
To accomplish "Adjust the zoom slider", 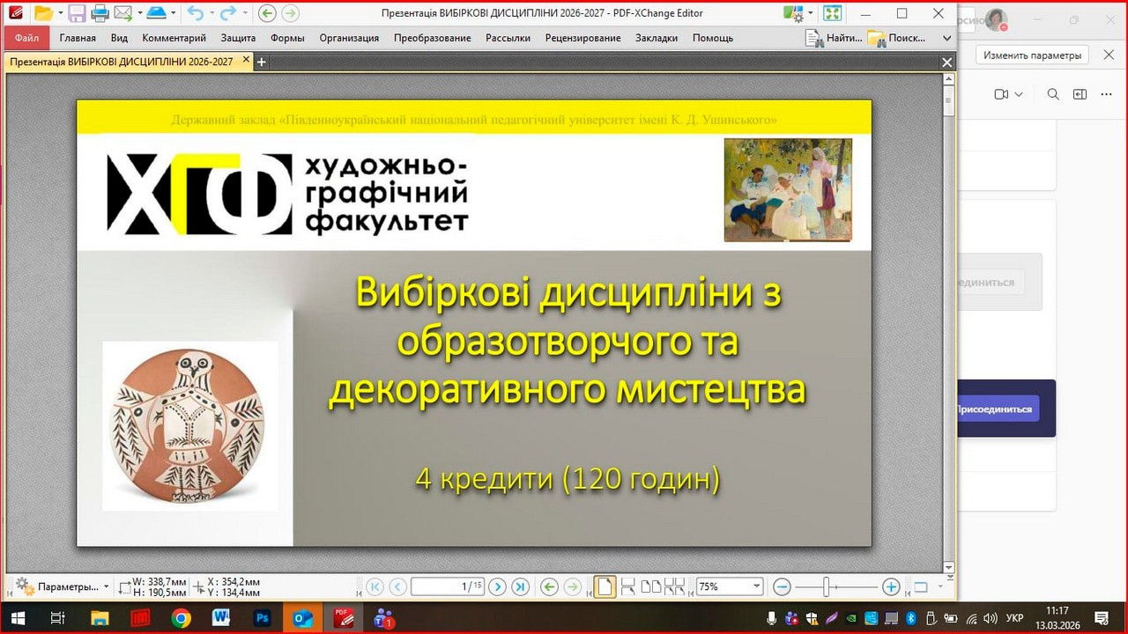I will coord(825,586).
